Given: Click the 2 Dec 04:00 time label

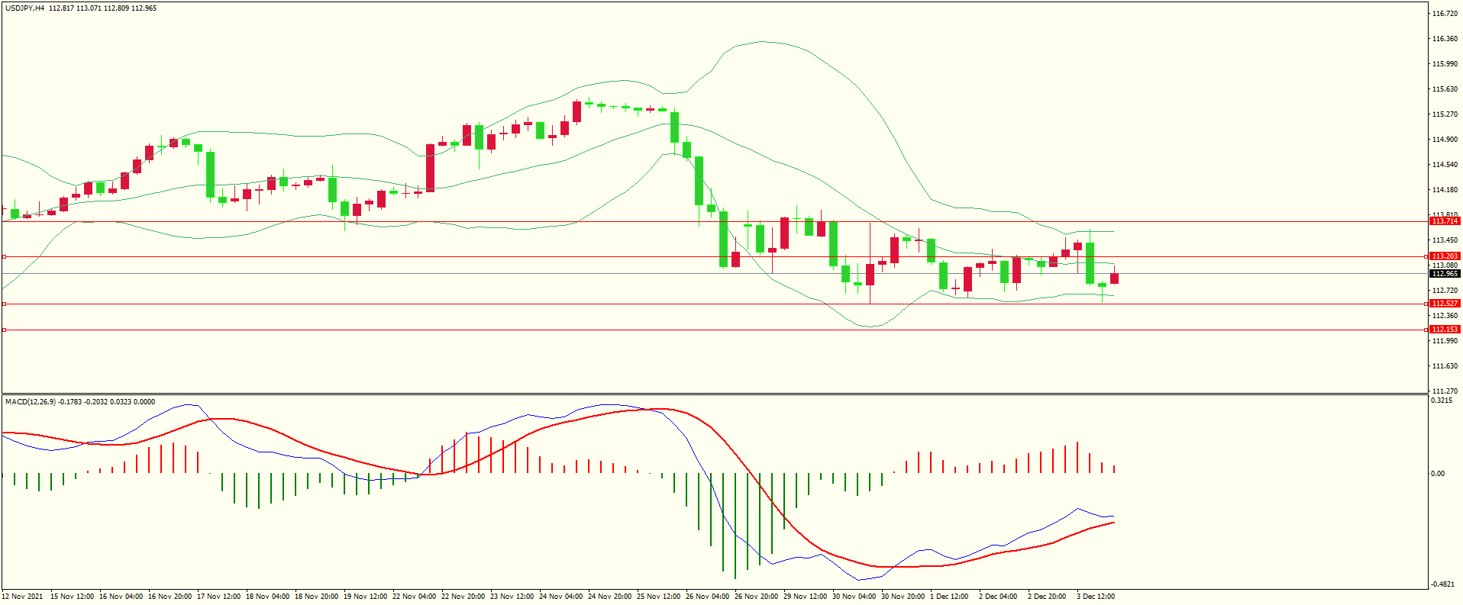Looking at the screenshot, I should coord(998,597).
